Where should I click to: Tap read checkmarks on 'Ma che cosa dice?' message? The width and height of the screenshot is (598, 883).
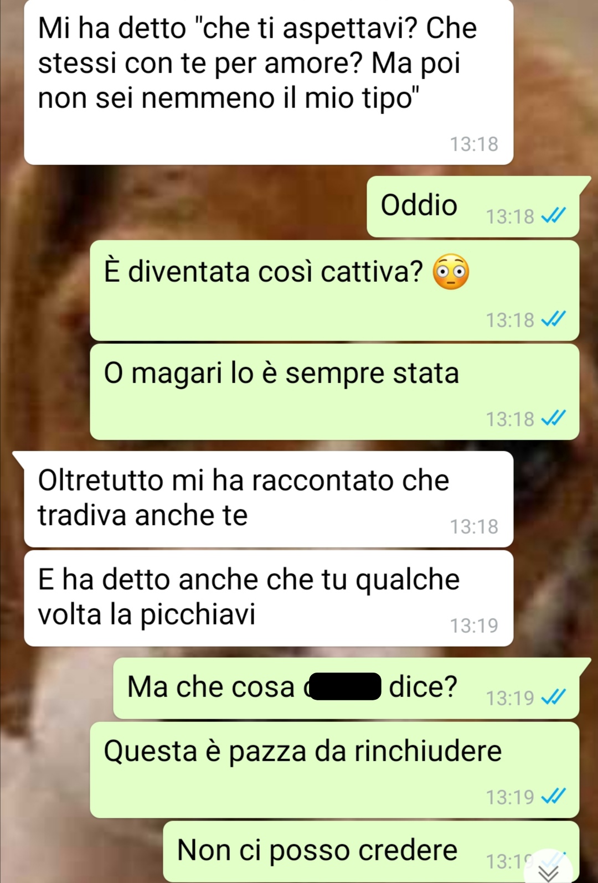tap(553, 697)
